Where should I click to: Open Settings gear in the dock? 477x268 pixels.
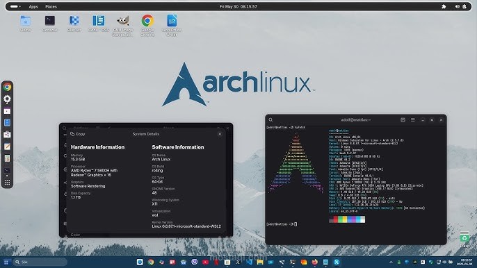click(x=7, y=99)
